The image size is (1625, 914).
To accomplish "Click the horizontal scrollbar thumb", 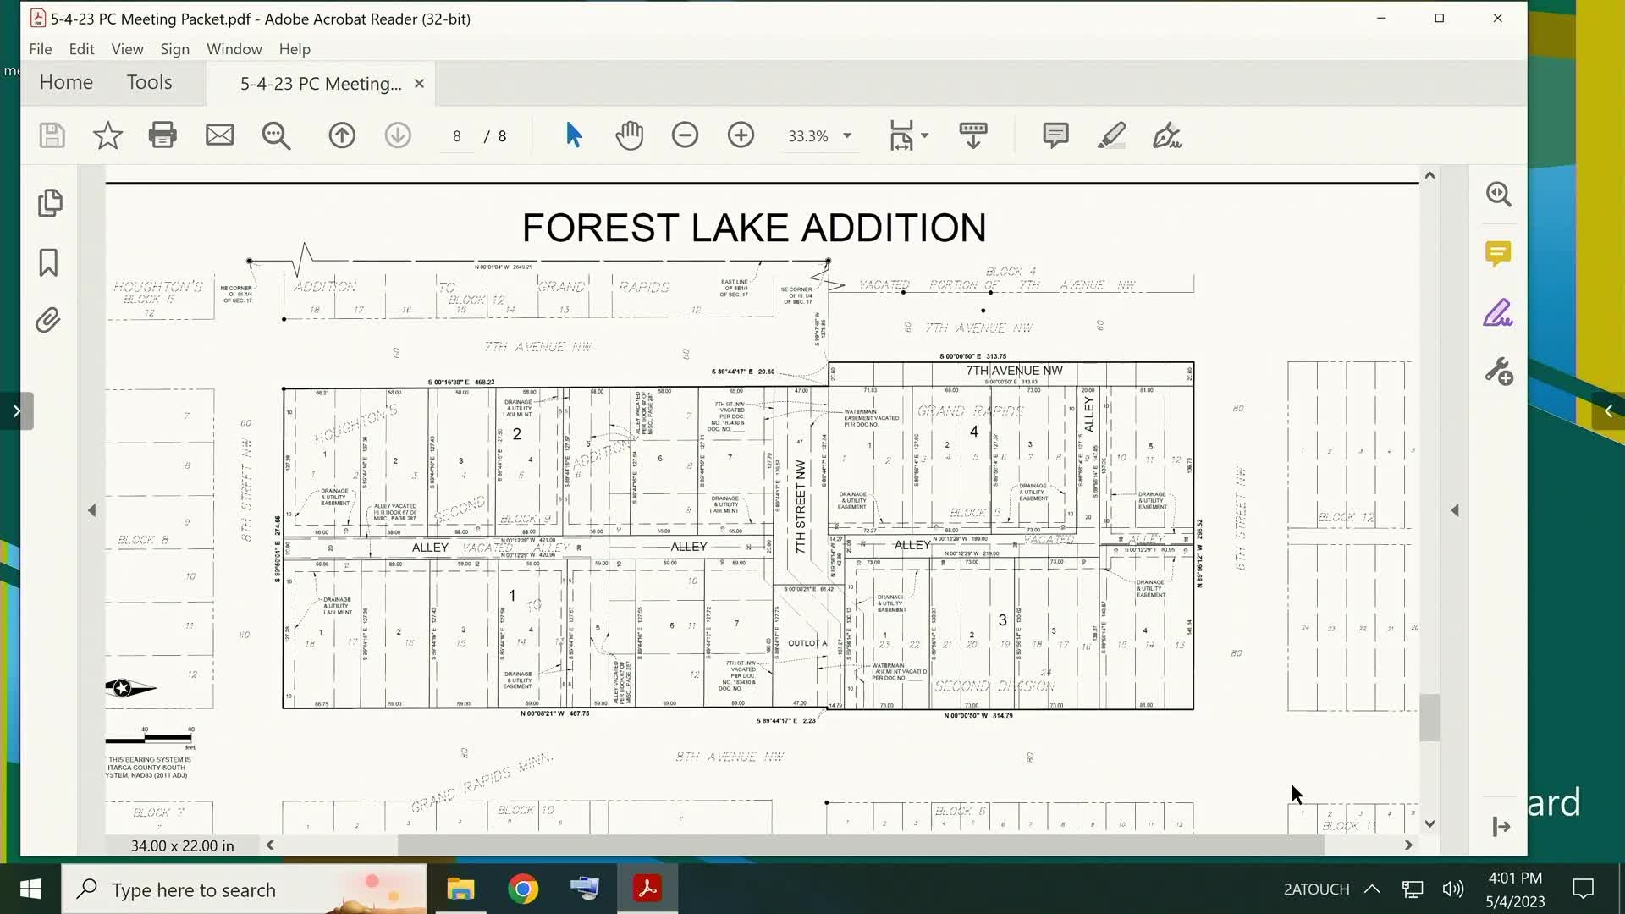I will 861,845.
